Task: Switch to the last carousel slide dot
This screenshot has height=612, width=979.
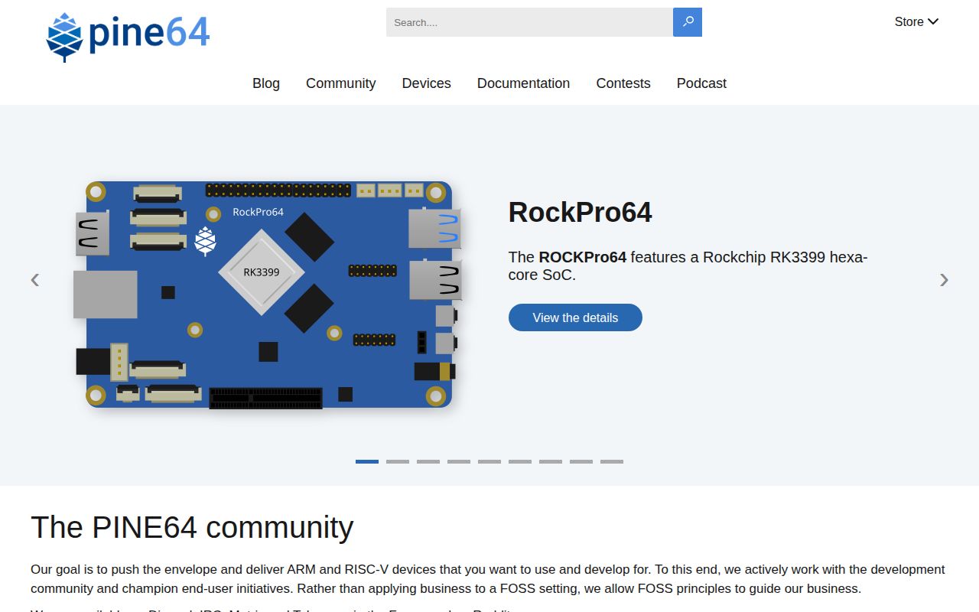Action: tap(612, 462)
